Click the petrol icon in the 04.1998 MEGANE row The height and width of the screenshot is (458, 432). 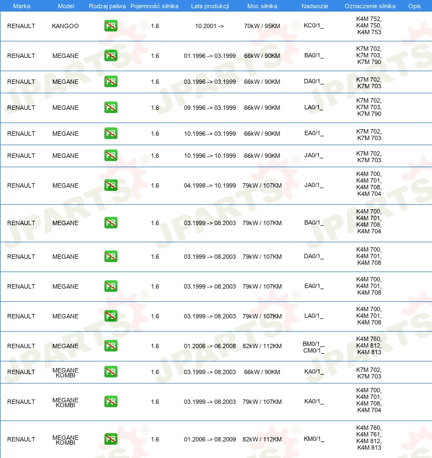point(111,185)
